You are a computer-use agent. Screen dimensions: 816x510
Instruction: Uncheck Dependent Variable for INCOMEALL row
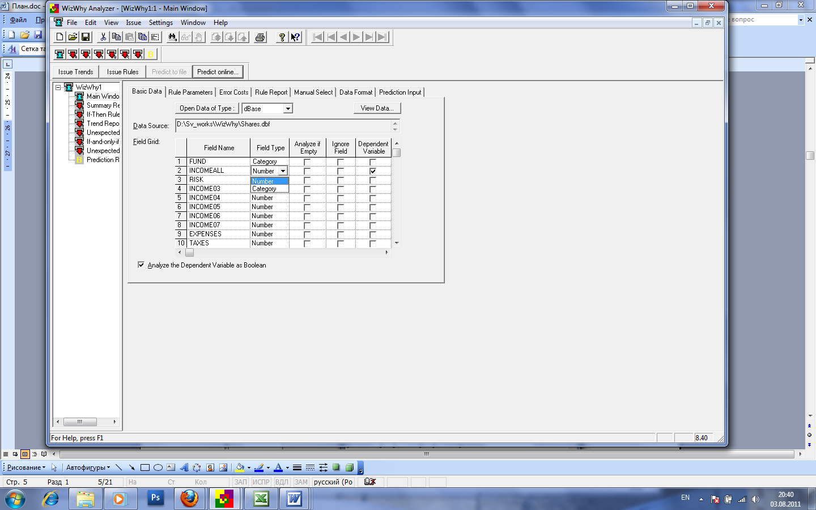373,171
